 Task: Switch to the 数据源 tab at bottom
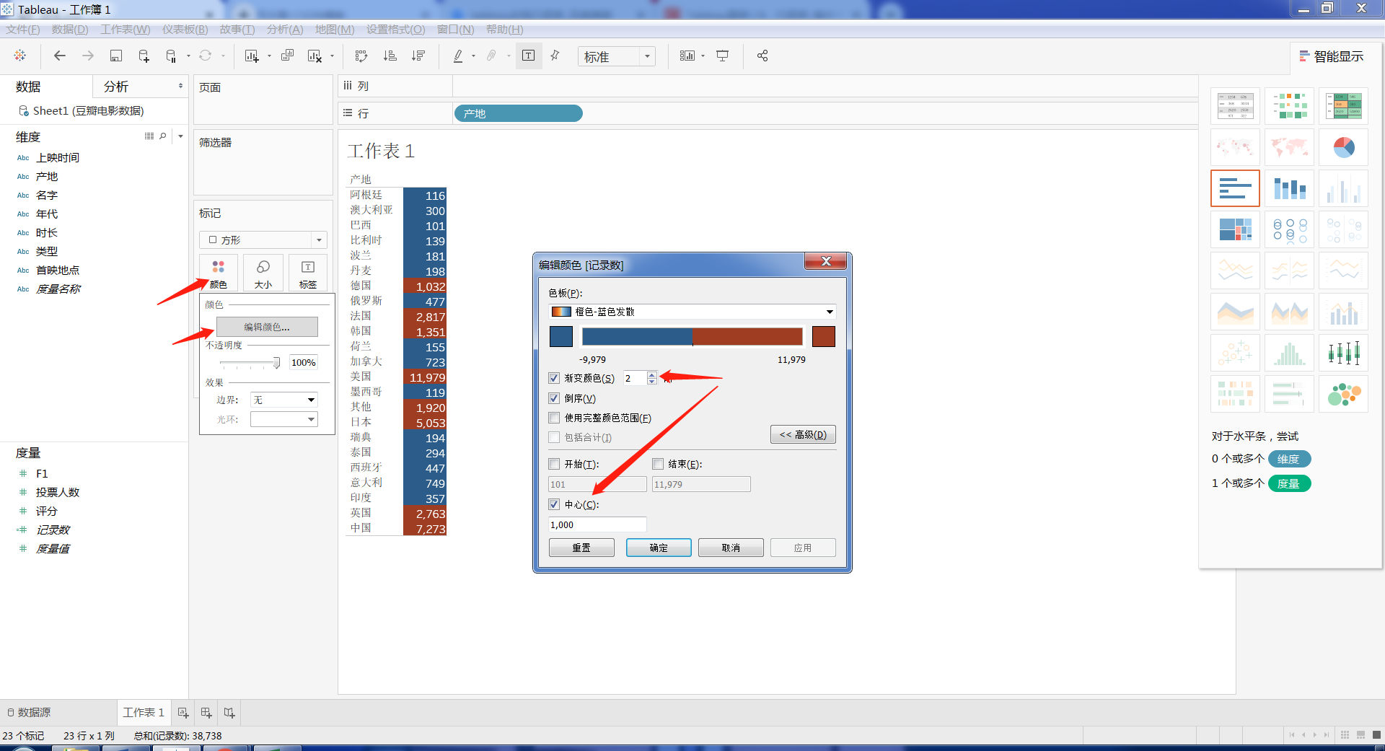point(29,713)
